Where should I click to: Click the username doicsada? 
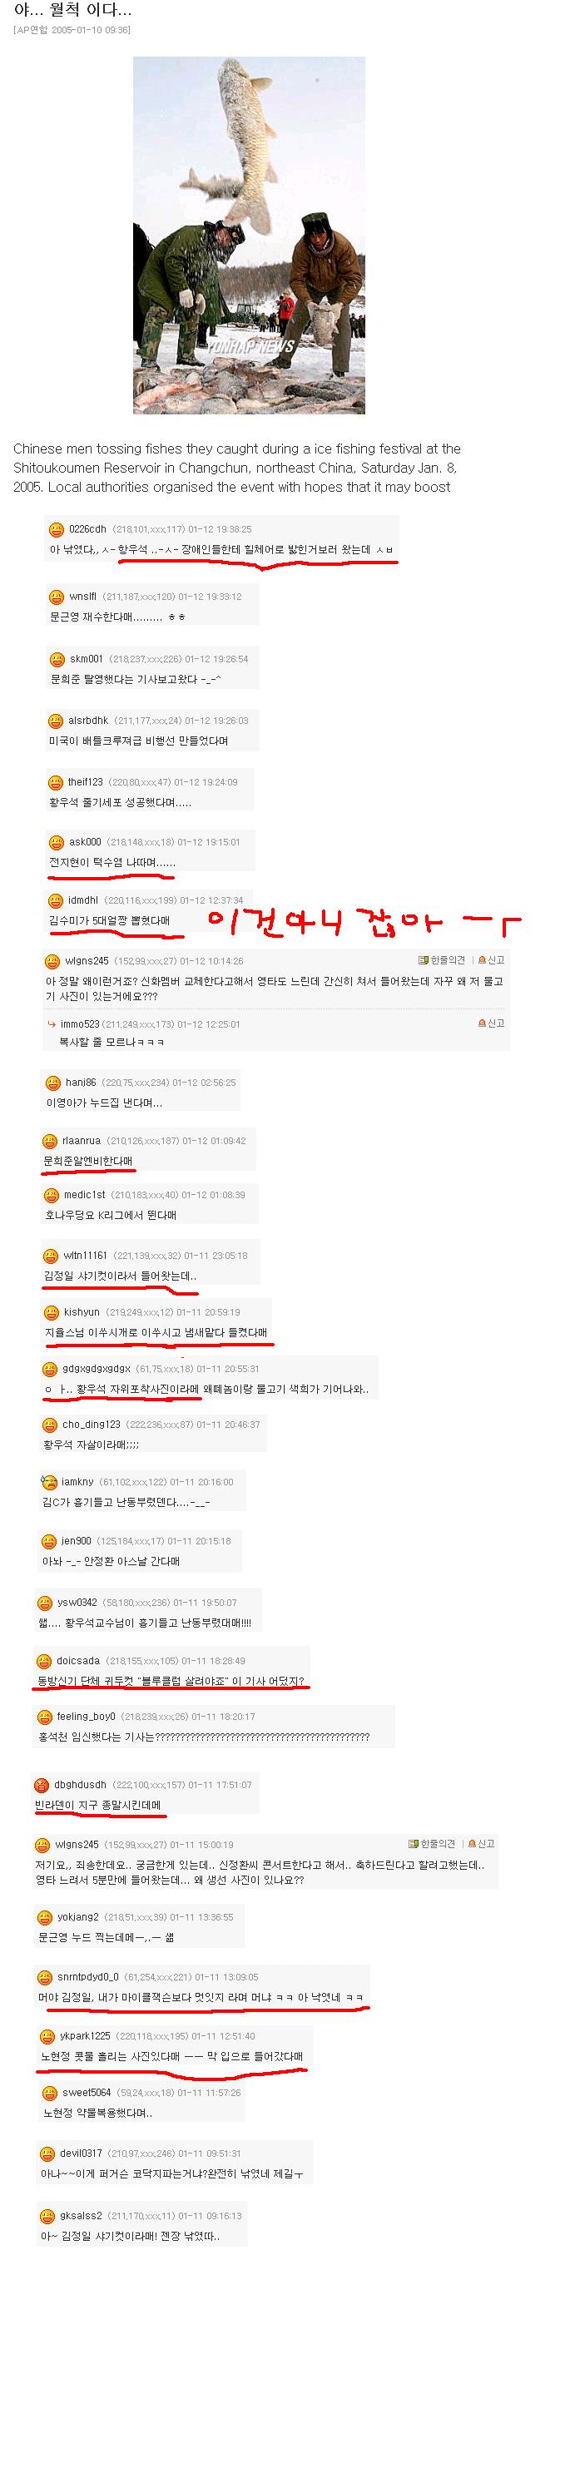pos(78,1660)
